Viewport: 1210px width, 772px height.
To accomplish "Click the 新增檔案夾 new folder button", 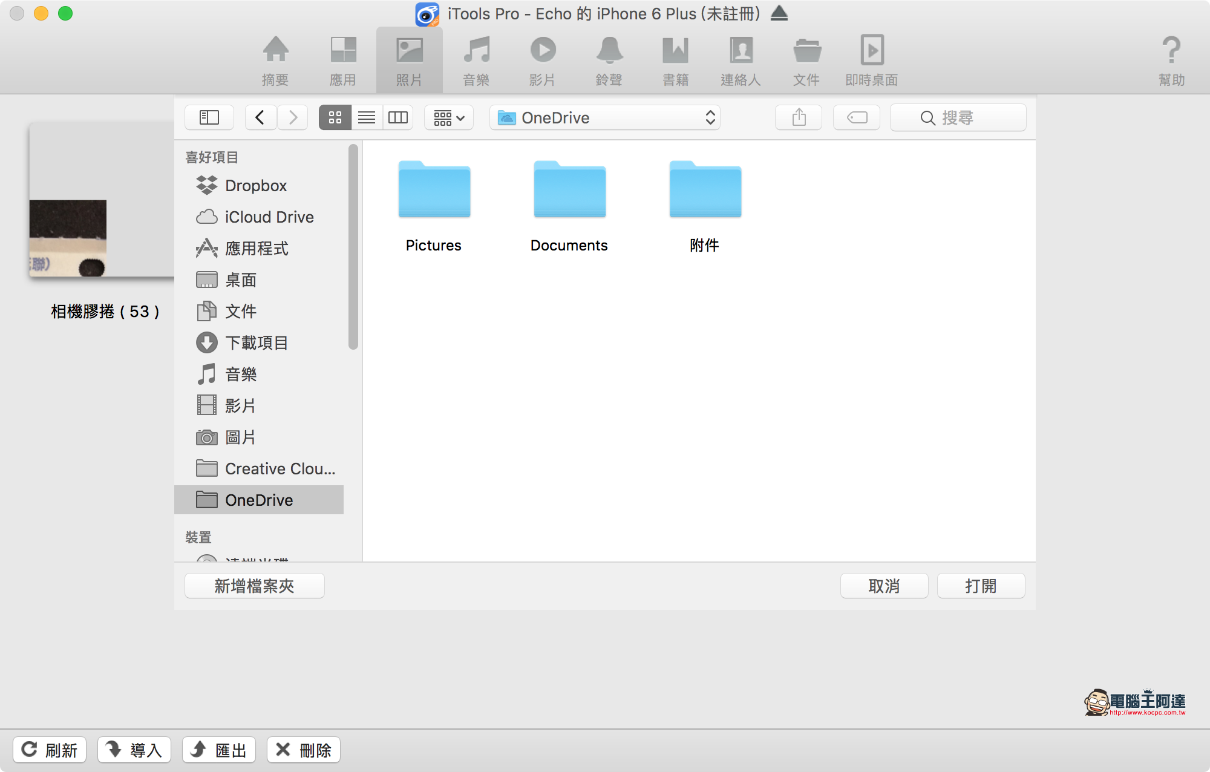I will point(254,586).
